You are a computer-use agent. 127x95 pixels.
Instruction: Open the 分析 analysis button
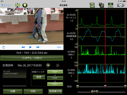coord(33,91)
